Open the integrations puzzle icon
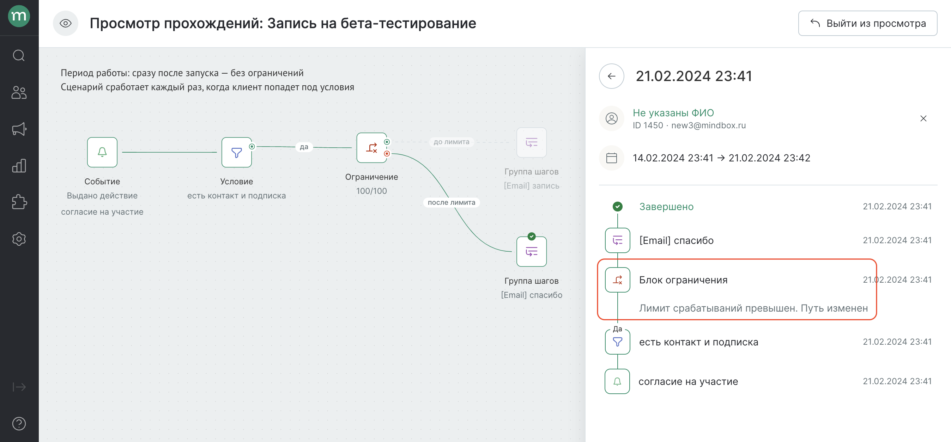 click(19, 202)
